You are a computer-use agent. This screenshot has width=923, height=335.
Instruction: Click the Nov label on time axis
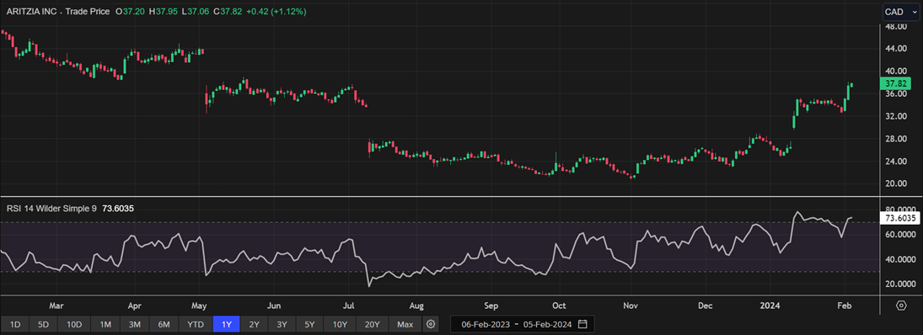point(631,306)
